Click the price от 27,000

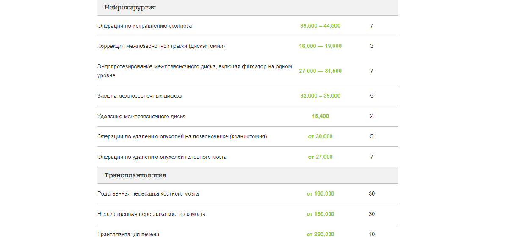320,157
